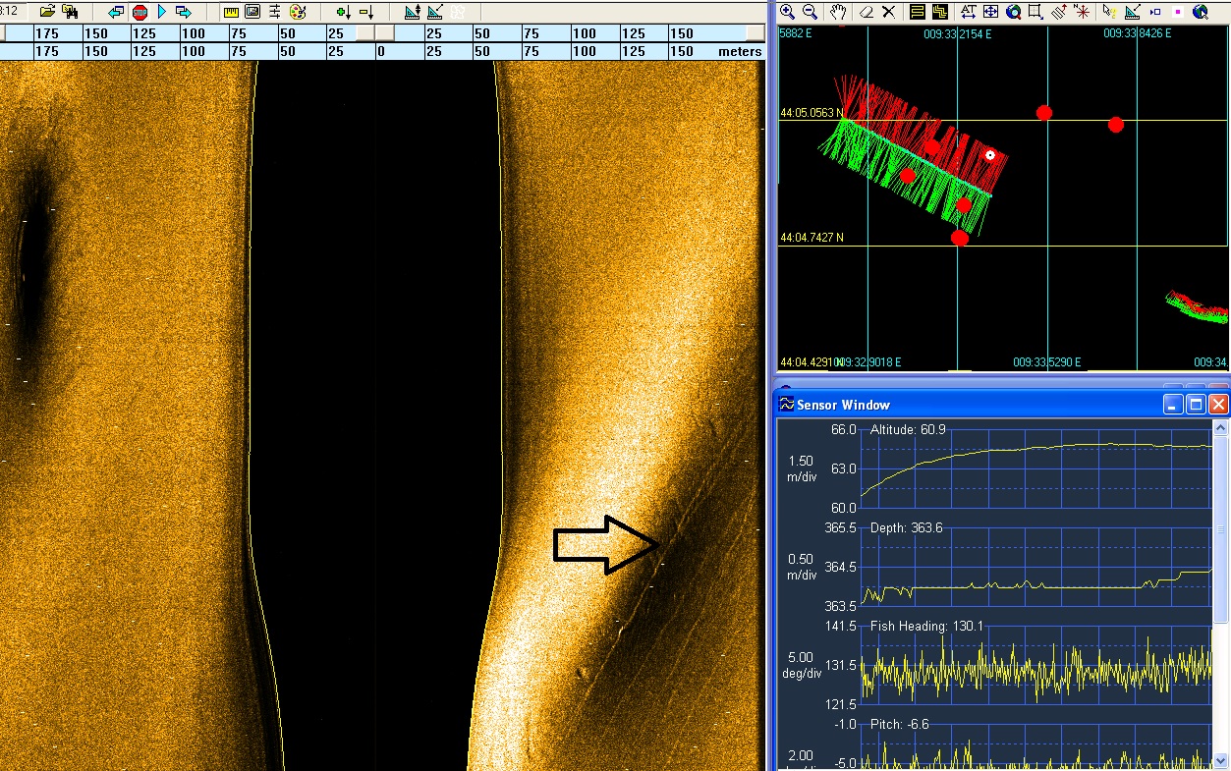Select the hand pan tool
This screenshot has height=771, width=1231.
pyautogui.click(x=839, y=12)
